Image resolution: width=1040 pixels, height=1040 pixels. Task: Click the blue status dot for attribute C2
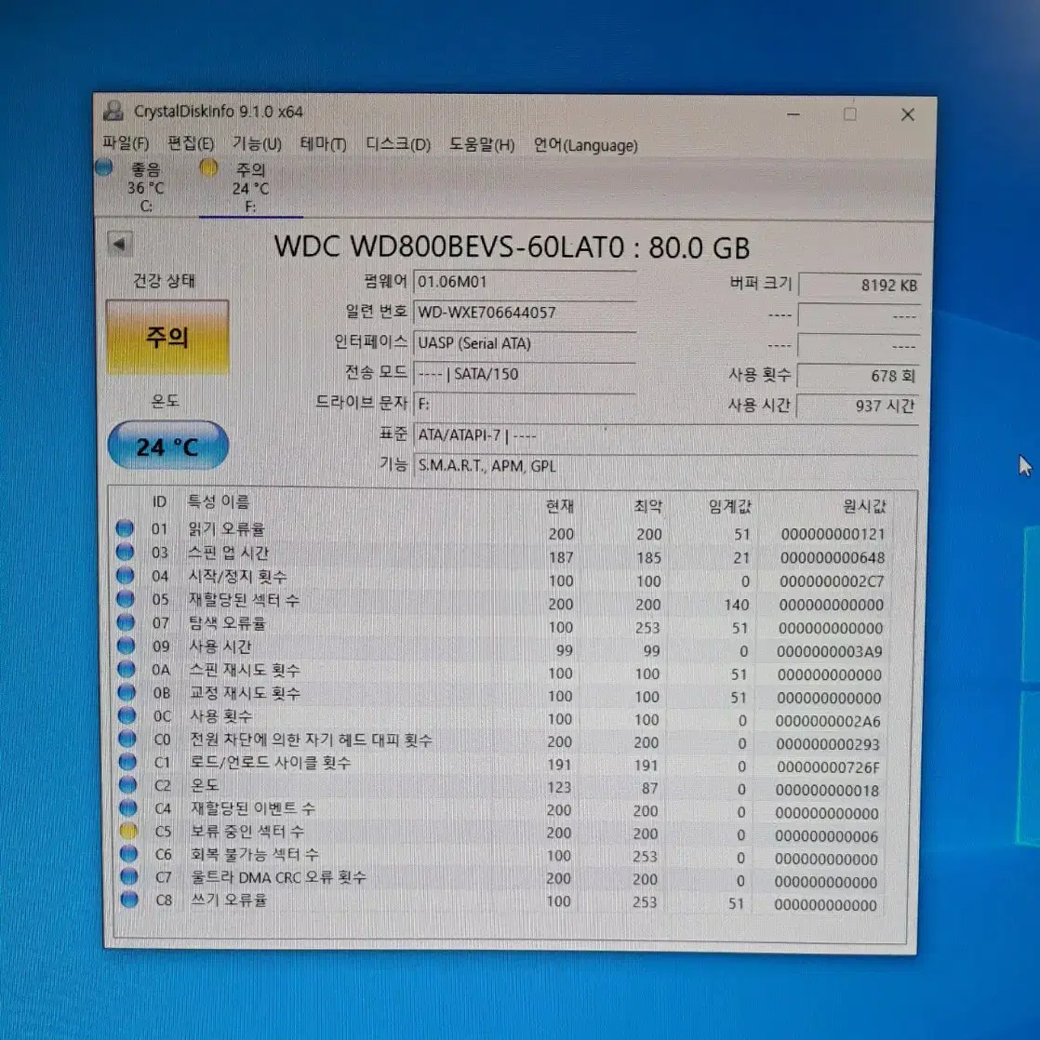click(128, 785)
